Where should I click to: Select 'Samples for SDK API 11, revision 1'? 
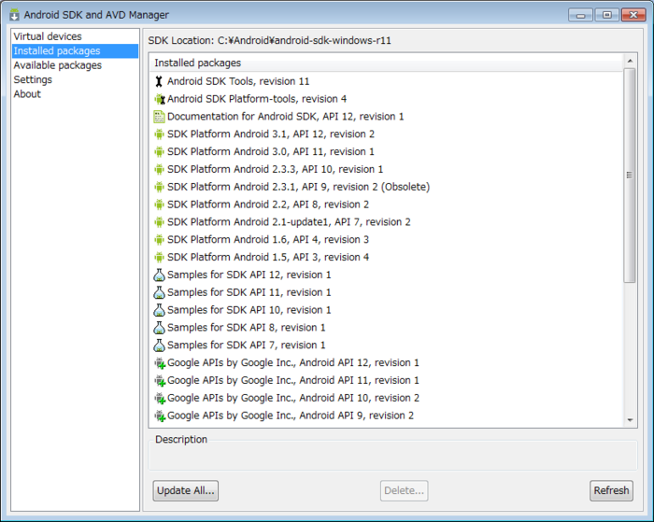[387, 292]
